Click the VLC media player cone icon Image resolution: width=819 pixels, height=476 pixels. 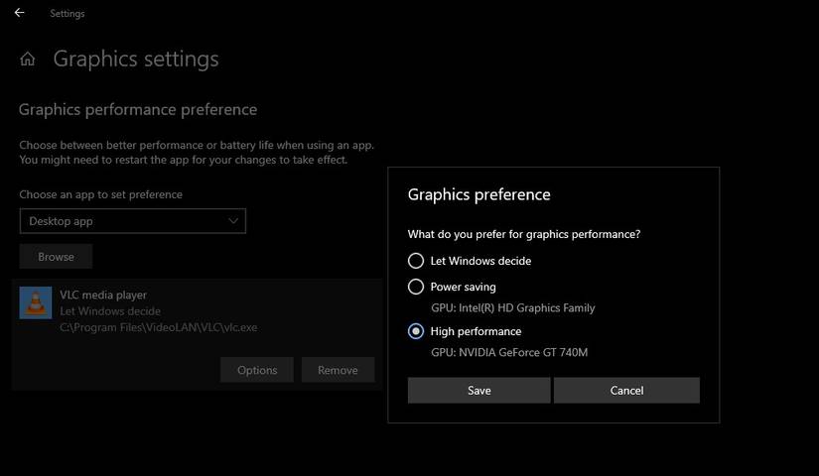(x=36, y=302)
